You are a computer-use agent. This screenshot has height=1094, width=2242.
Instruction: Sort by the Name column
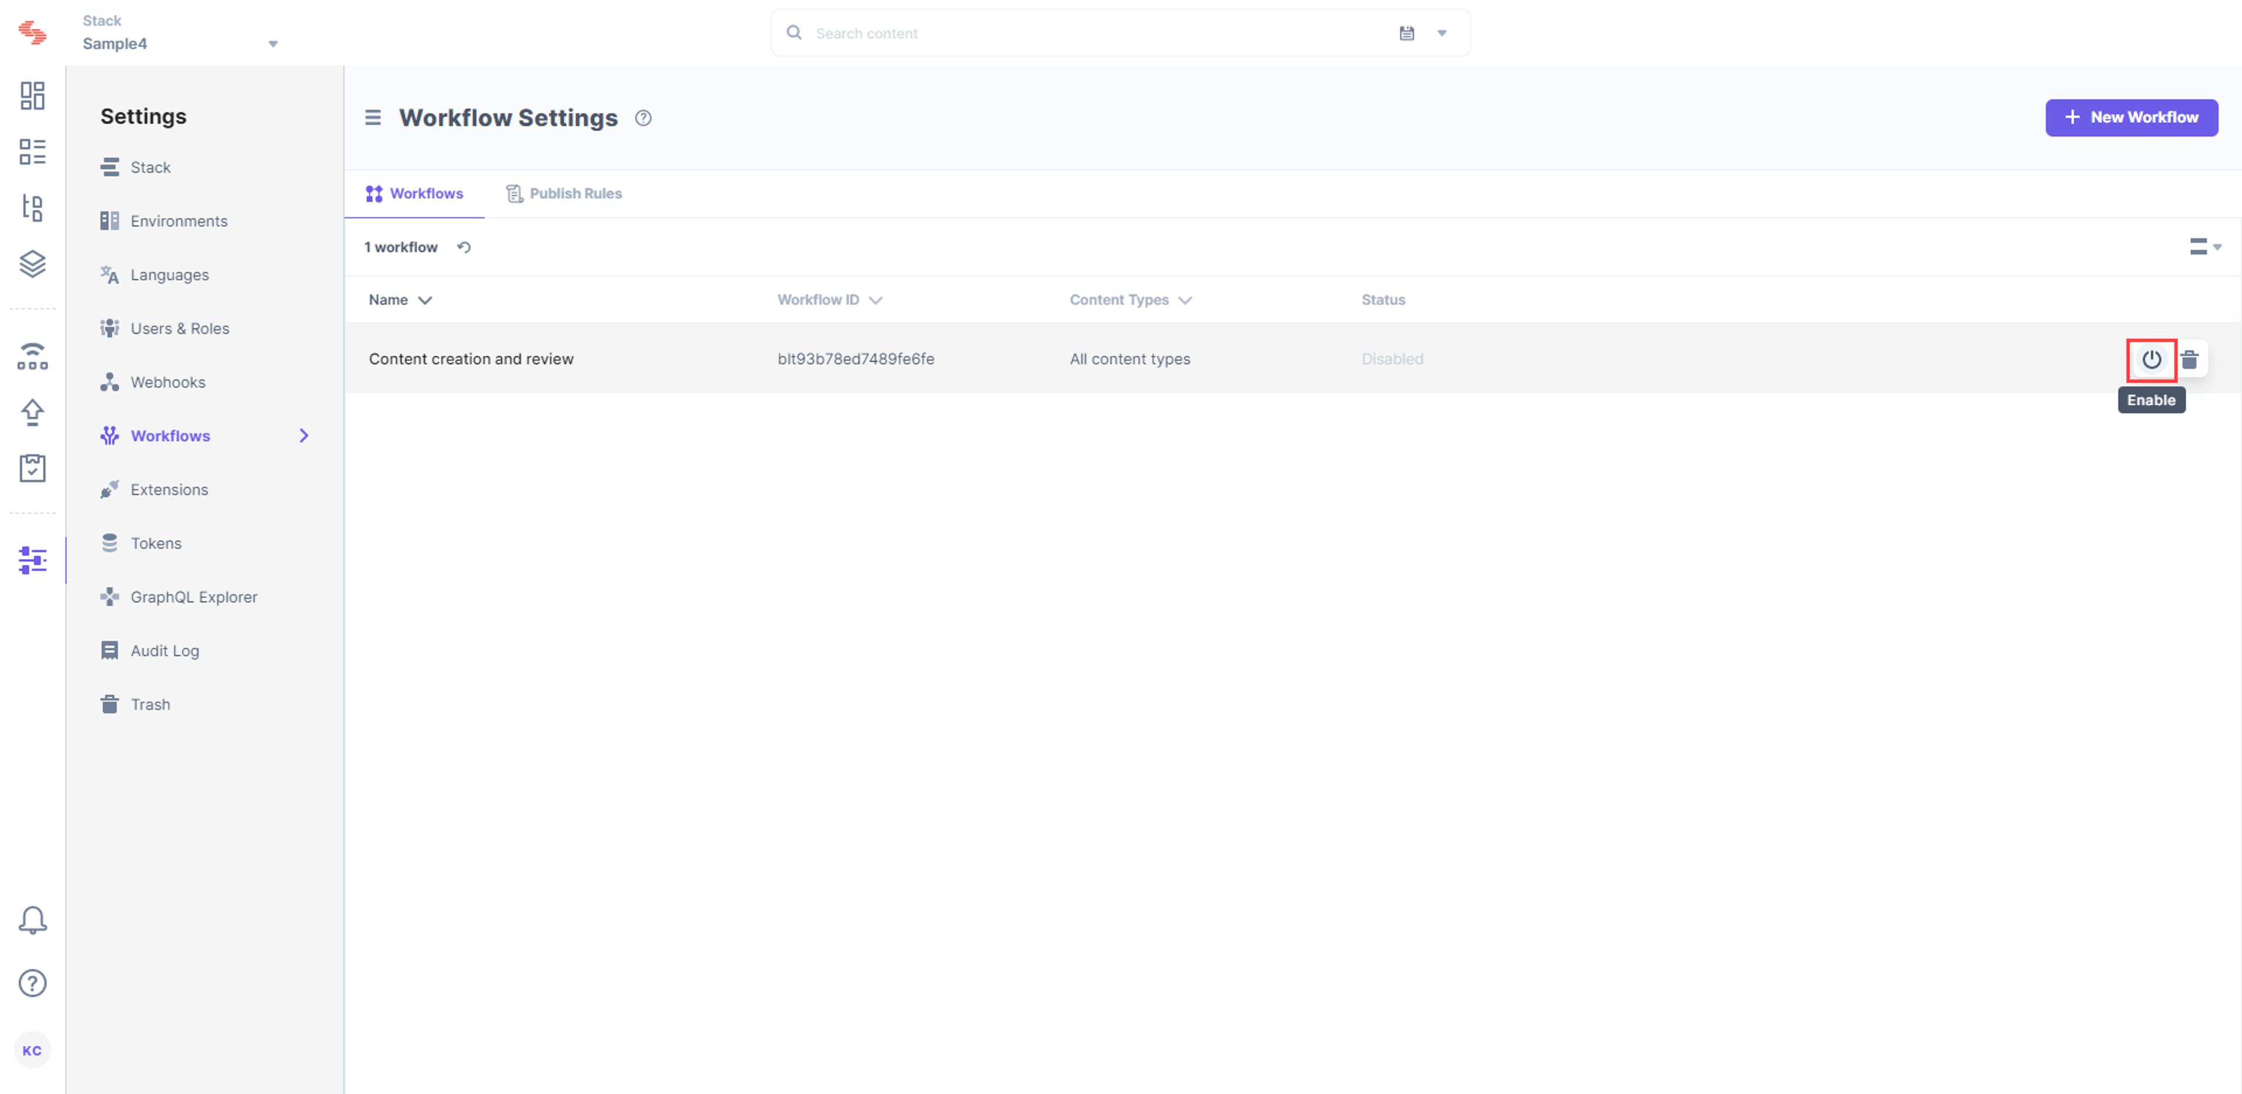[399, 299]
